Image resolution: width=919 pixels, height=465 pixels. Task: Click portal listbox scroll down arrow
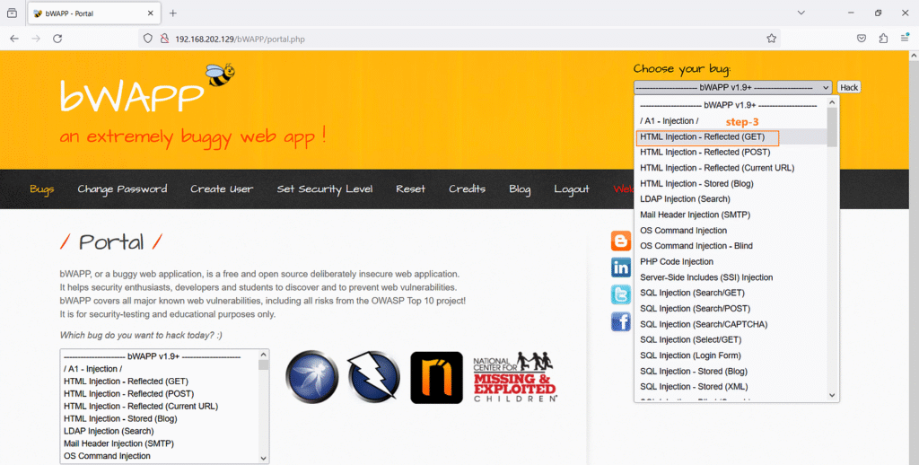click(263, 458)
